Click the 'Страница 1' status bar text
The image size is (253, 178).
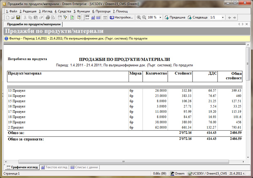click(x=11, y=174)
